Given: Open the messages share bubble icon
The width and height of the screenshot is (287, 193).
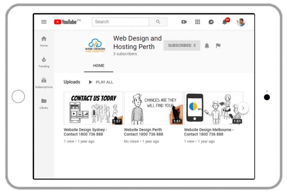Looking at the screenshot, I should point(211,22).
